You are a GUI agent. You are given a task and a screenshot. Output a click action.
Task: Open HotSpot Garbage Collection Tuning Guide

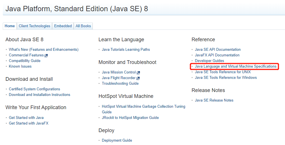click(143, 109)
